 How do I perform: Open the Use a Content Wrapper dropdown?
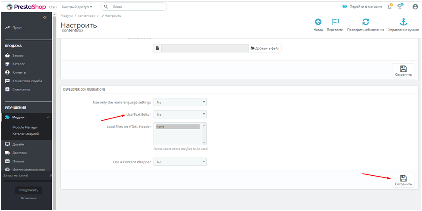click(180, 162)
